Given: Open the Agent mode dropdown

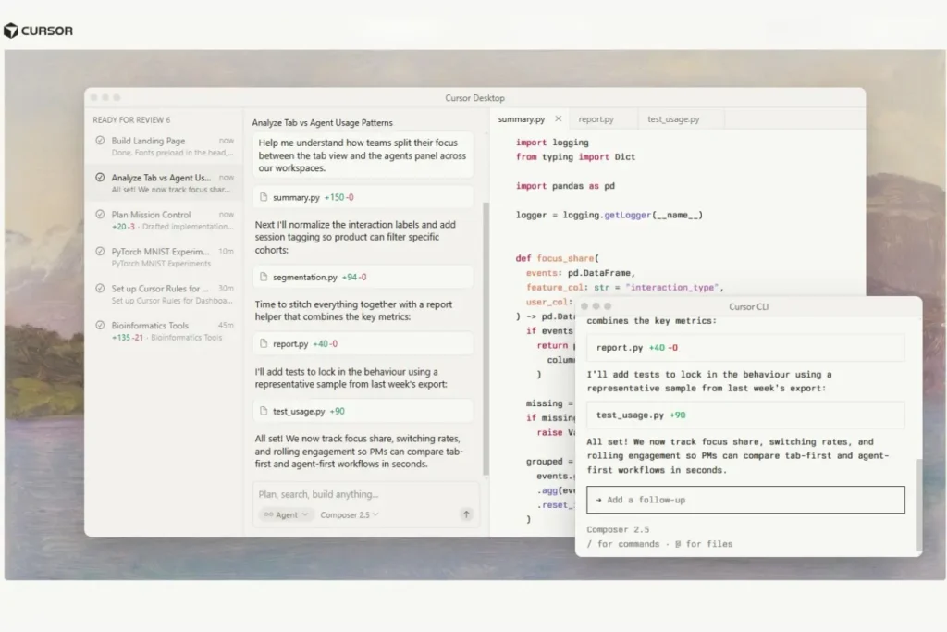Looking at the screenshot, I should pos(287,514).
